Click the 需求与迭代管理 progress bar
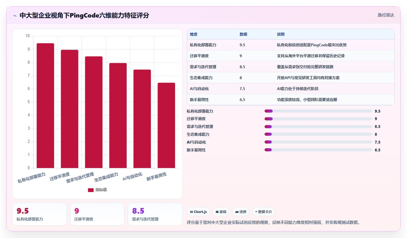407x238 pixels. (x=318, y=127)
